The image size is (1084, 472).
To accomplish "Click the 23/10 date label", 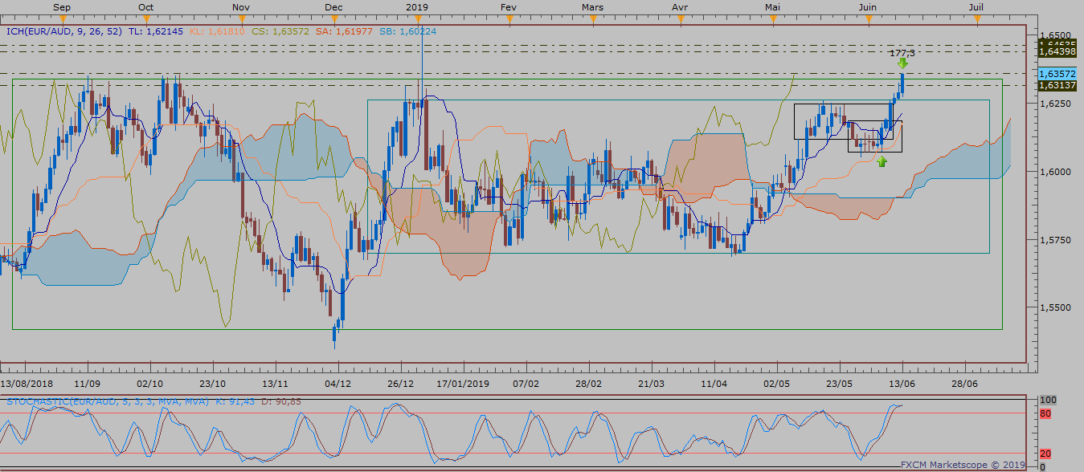I will [x=212, y=384].
